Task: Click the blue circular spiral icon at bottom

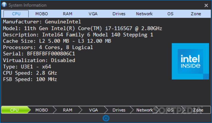Action: tap(106, 118)
